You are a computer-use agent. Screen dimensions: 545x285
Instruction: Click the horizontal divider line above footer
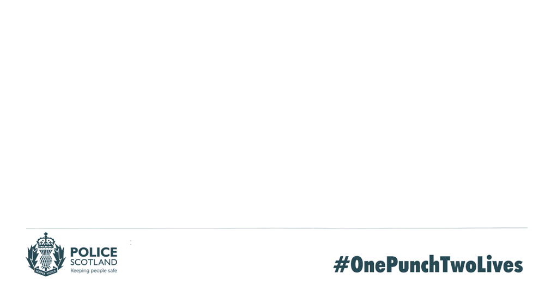coord(277,228)
